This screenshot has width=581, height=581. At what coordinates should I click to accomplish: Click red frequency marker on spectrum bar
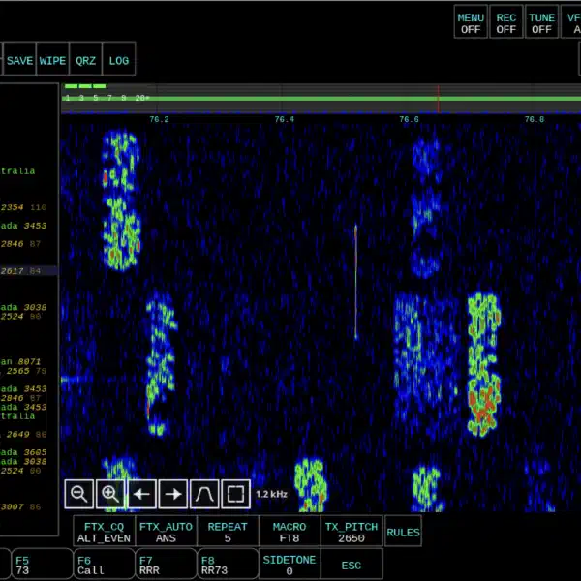439,99
